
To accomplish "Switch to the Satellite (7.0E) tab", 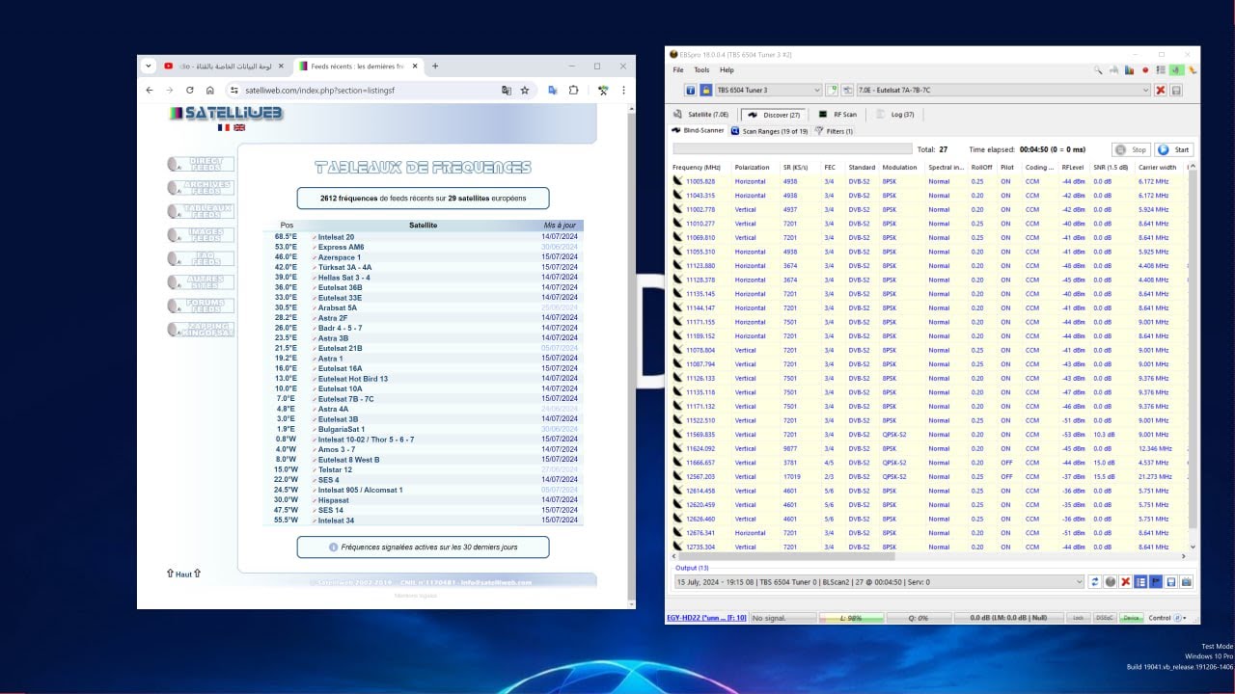I will (701, 114).
